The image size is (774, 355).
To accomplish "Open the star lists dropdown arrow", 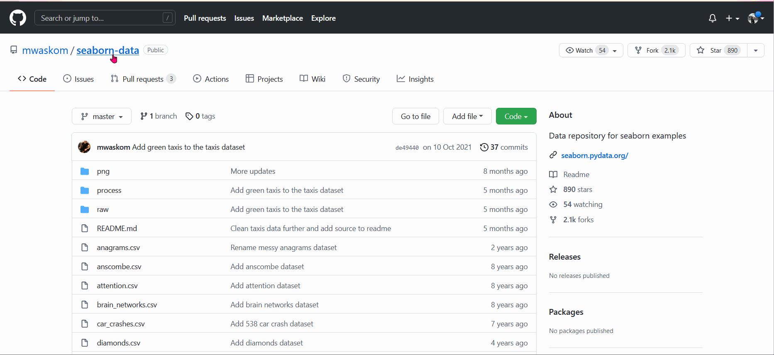I will point(756,50).
